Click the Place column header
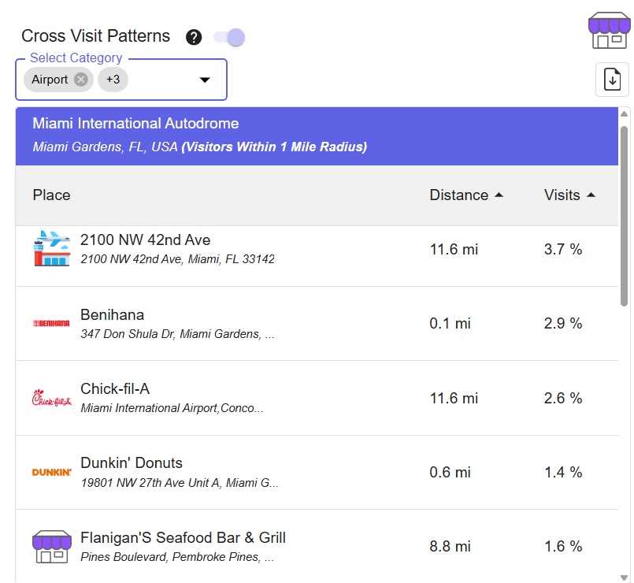This screenshot has width=634, height=583. [51, 195]
